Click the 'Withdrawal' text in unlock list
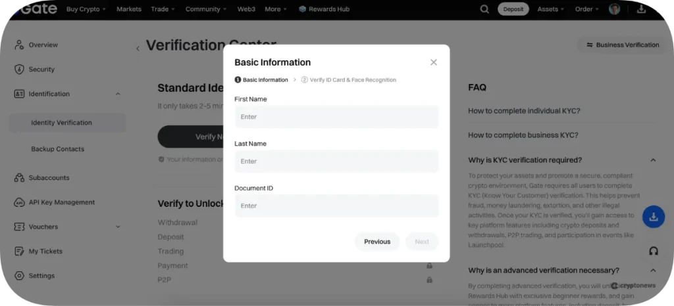 [x=178, y=223]
